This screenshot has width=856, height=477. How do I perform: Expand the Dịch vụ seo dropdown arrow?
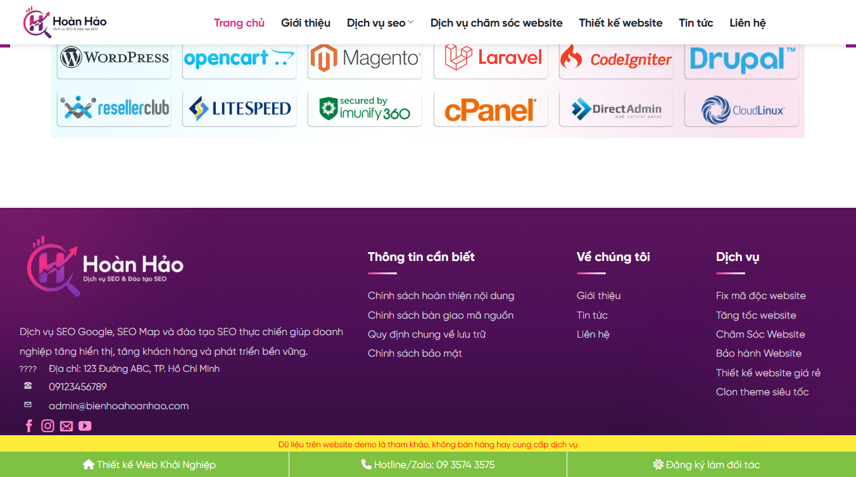tap(411, 22)
